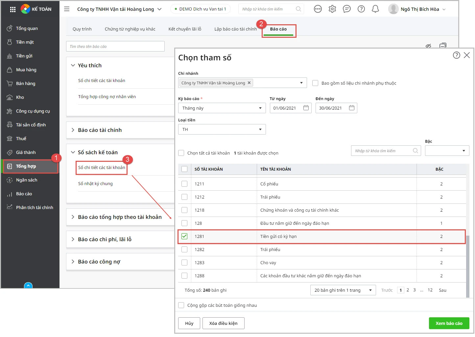Open Giá thành in sidebar
The image size is (475, 337).
click(26, 153)
